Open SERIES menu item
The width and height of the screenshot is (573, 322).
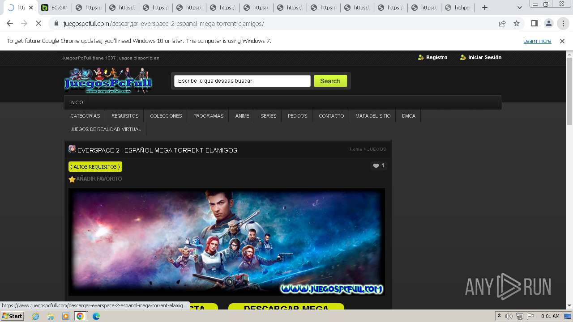(x=269, y=116)
